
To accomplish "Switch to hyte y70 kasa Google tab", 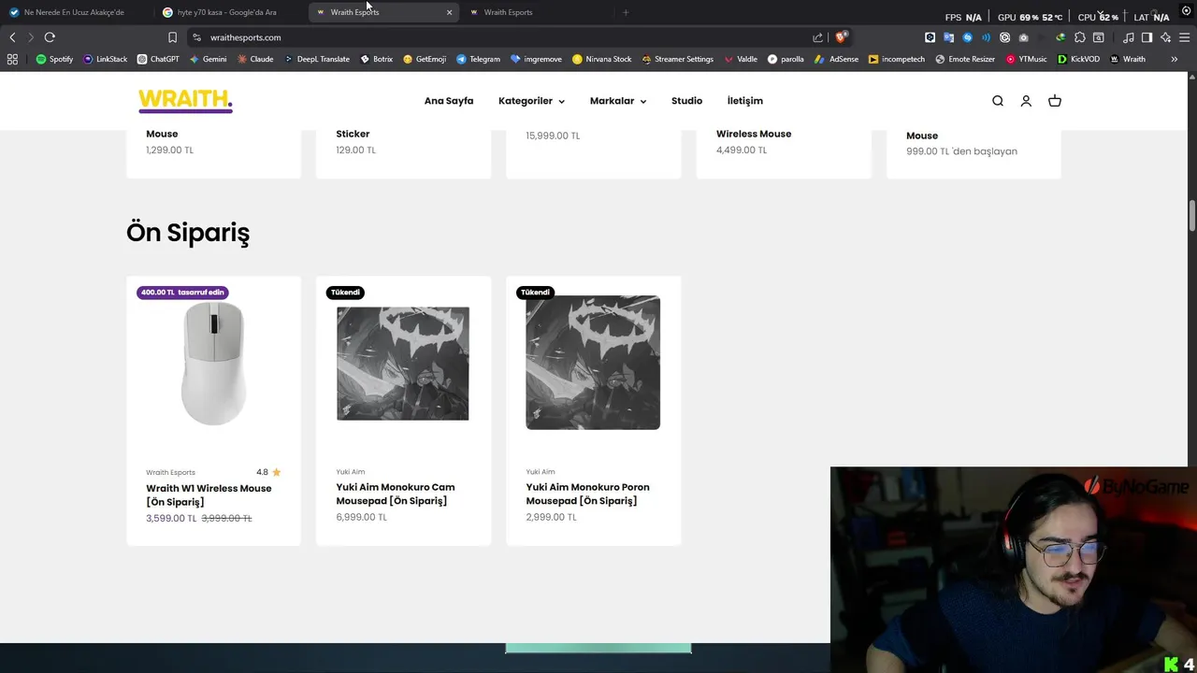I will 229,12.
